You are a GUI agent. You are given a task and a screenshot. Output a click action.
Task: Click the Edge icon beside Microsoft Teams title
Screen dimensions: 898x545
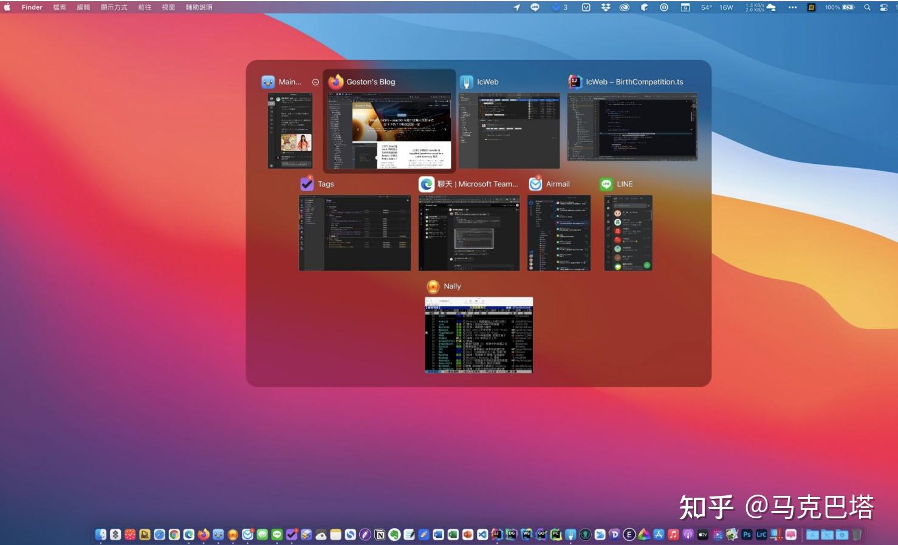(x=427, y=184)
